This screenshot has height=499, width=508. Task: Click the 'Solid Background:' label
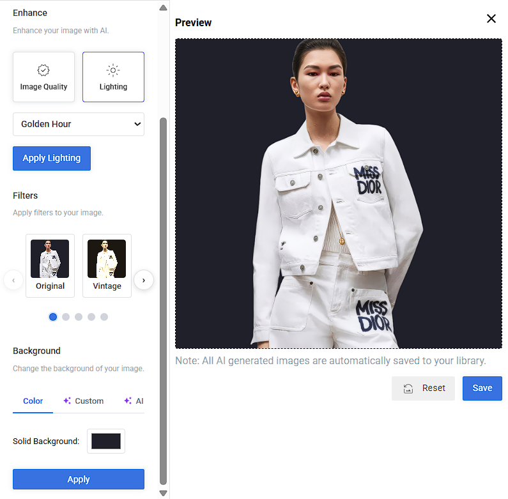pos(46,441)
